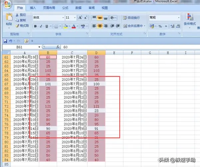The height and width of the screenshot is (167, 200).
Task: Set top vertical alignment
Action: pos(94,18)
